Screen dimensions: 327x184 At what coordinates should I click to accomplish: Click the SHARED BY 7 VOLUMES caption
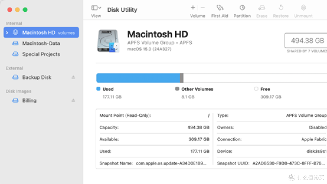tap(307, 51)
